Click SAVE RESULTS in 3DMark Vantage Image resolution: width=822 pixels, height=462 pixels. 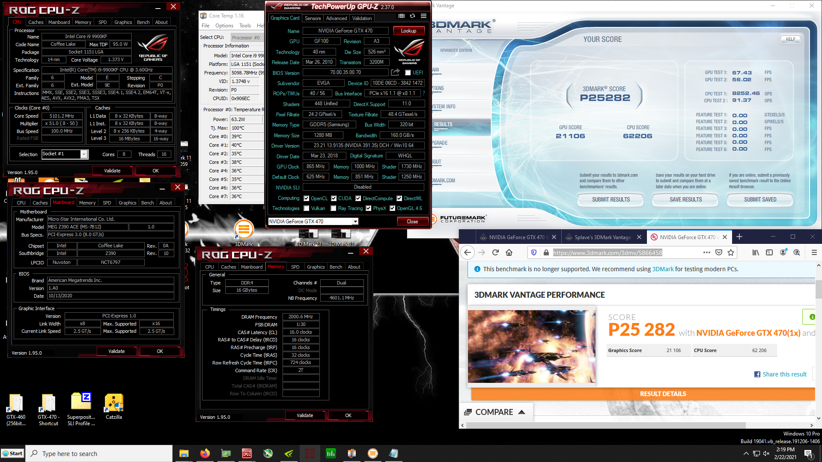click(x=685, y=199)
